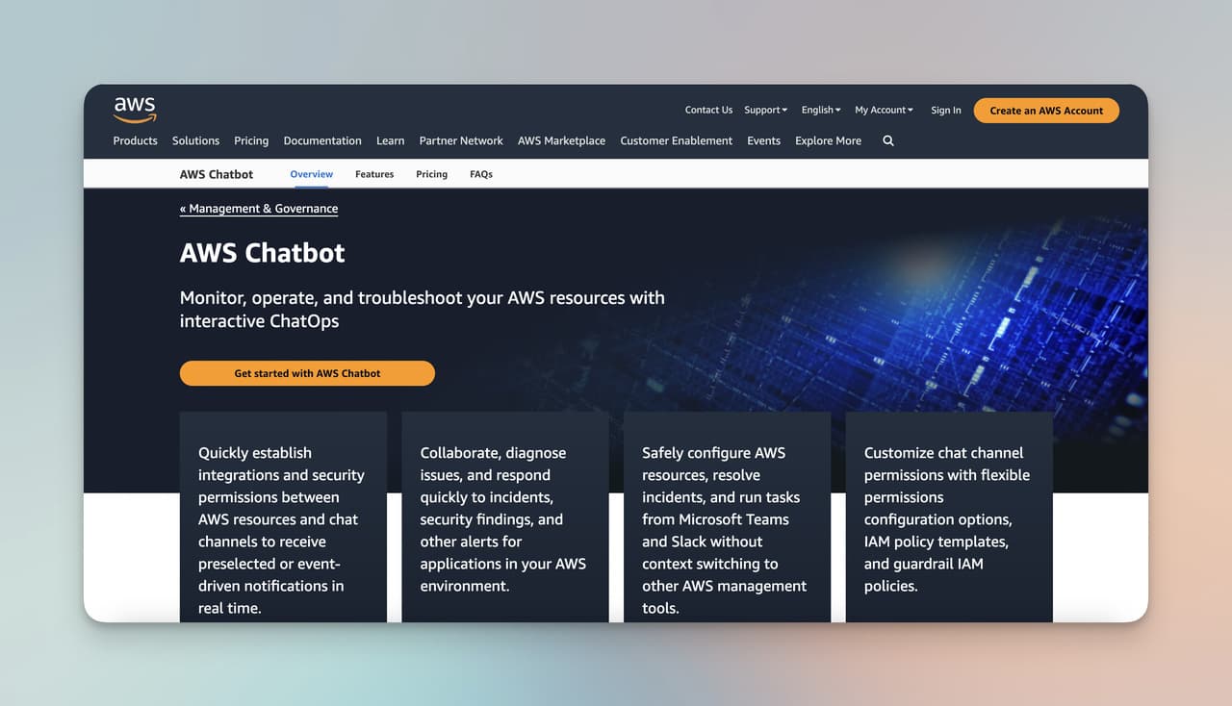The height and width of the screenshot is (706, 1232).
Task: Click the 'Customize chat channel permissions' card
Action: (x=949, y=517)
